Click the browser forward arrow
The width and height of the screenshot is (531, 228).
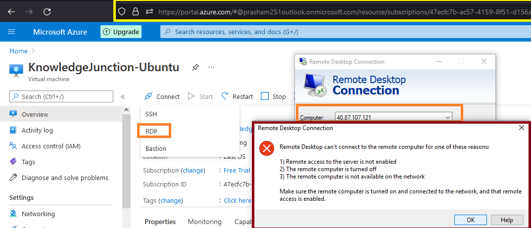click(30, 12)
